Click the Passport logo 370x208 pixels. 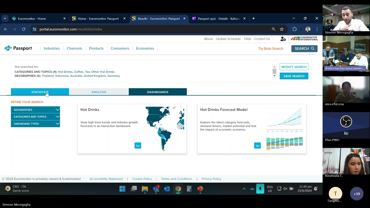click(x=18, y=48)
